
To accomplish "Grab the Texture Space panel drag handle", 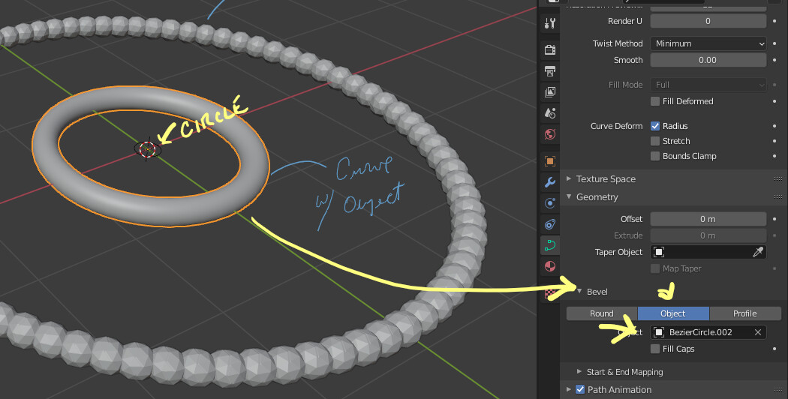I will pos(778,179).
